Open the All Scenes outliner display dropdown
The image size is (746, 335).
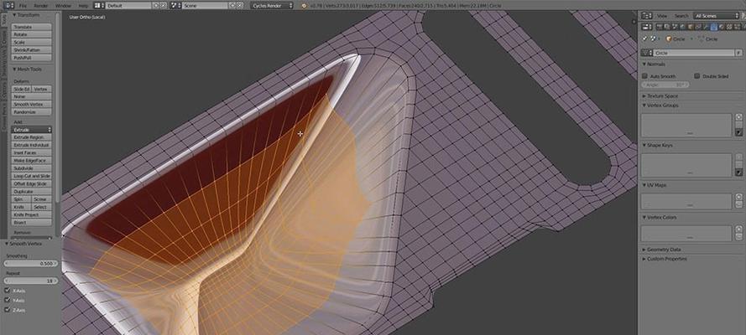tap(717, 16)
